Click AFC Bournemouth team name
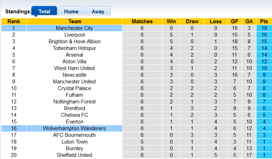Screen dimensions: 272x159 (74, 135)
